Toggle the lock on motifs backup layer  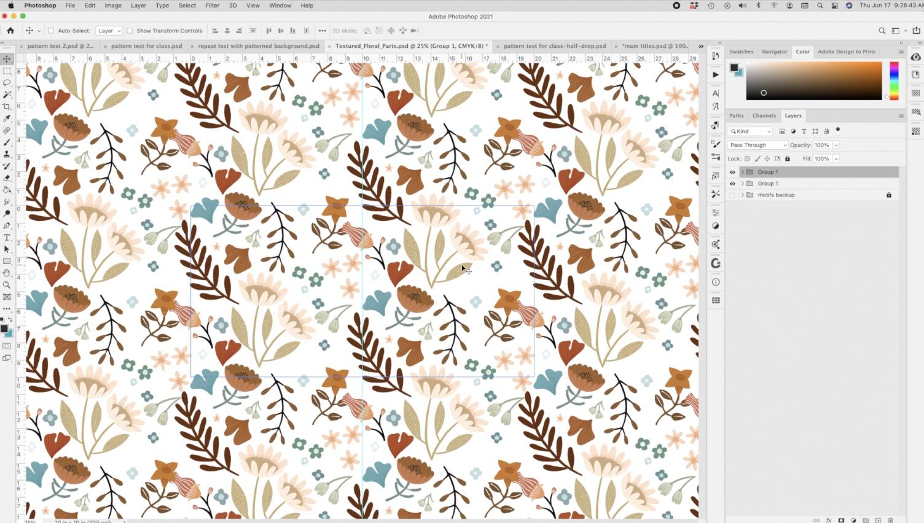click(889, 195)
